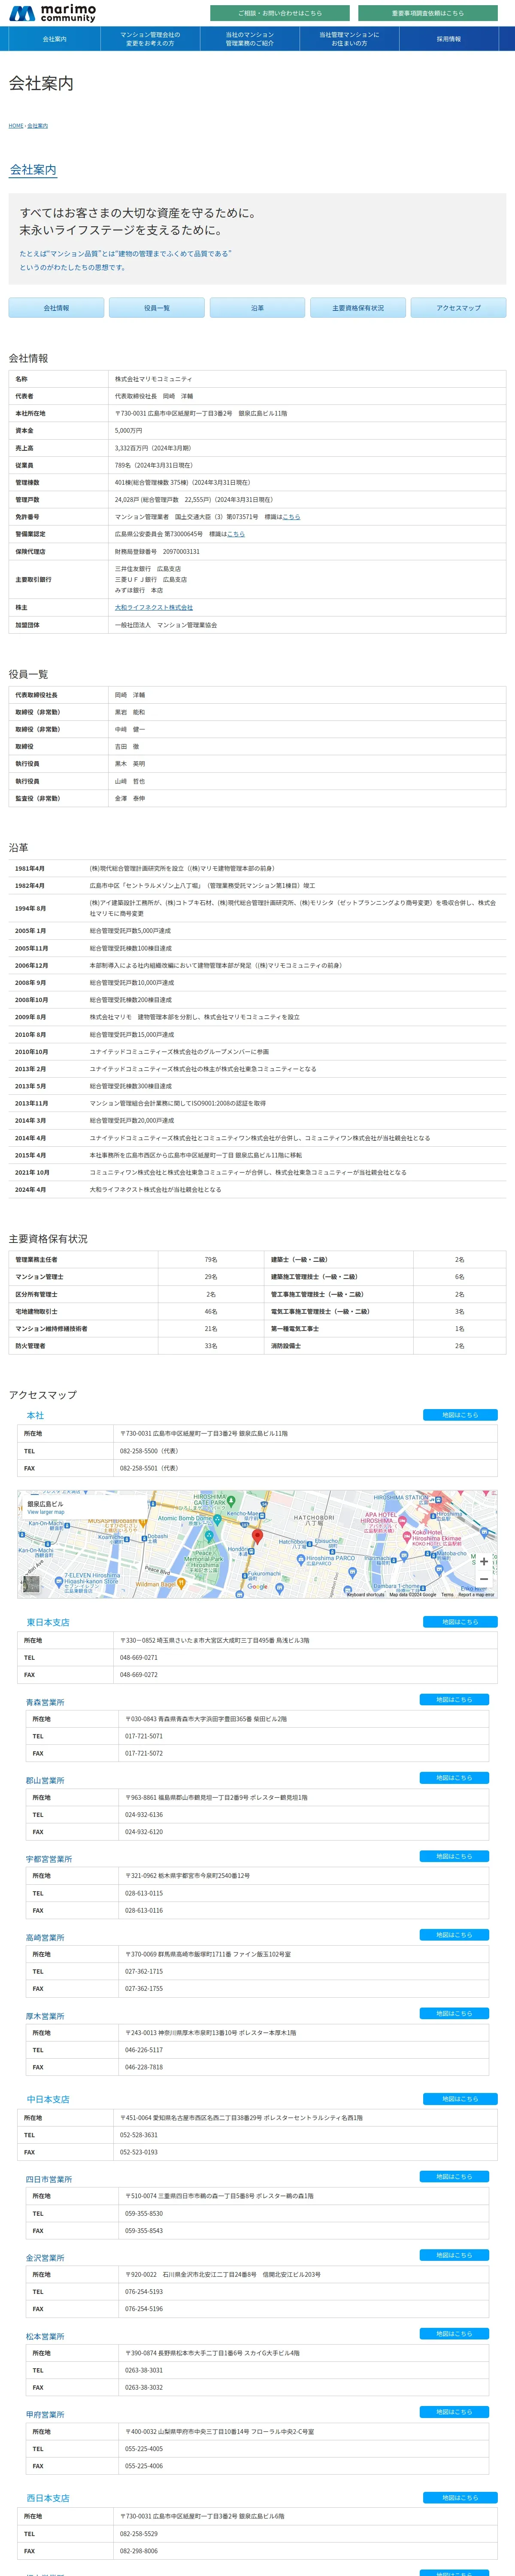Select 松本営業所 office heading
This screenshot has height=2576, width=515.
45,2336
